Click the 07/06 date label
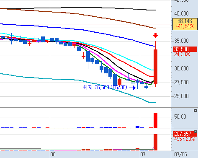 180,155
